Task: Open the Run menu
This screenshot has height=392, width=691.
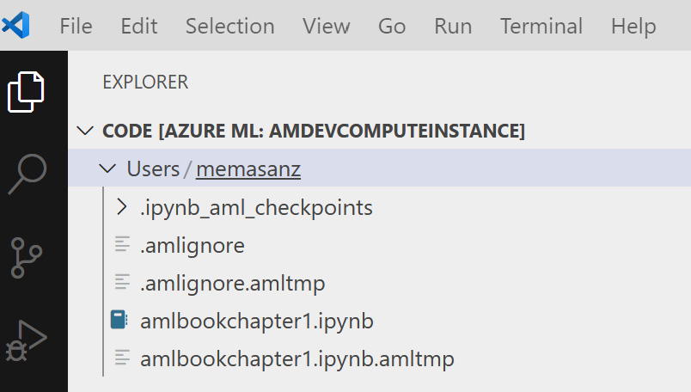Action: pyautogui.click(x=453, y=26)
